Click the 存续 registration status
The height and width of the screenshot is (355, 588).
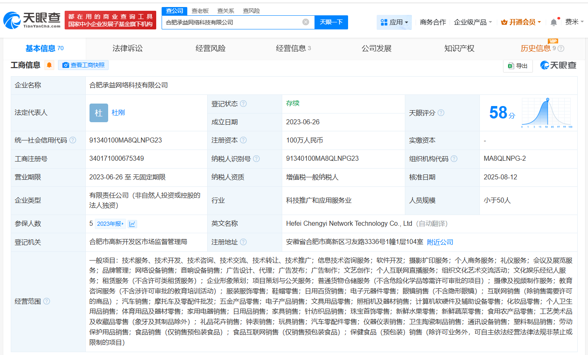click(293, 103)
